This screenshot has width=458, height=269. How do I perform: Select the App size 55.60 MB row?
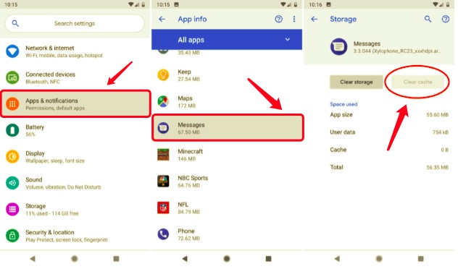tap(389, 114)
